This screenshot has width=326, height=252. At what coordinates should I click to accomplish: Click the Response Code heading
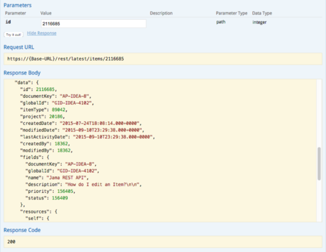coord(22,230)
